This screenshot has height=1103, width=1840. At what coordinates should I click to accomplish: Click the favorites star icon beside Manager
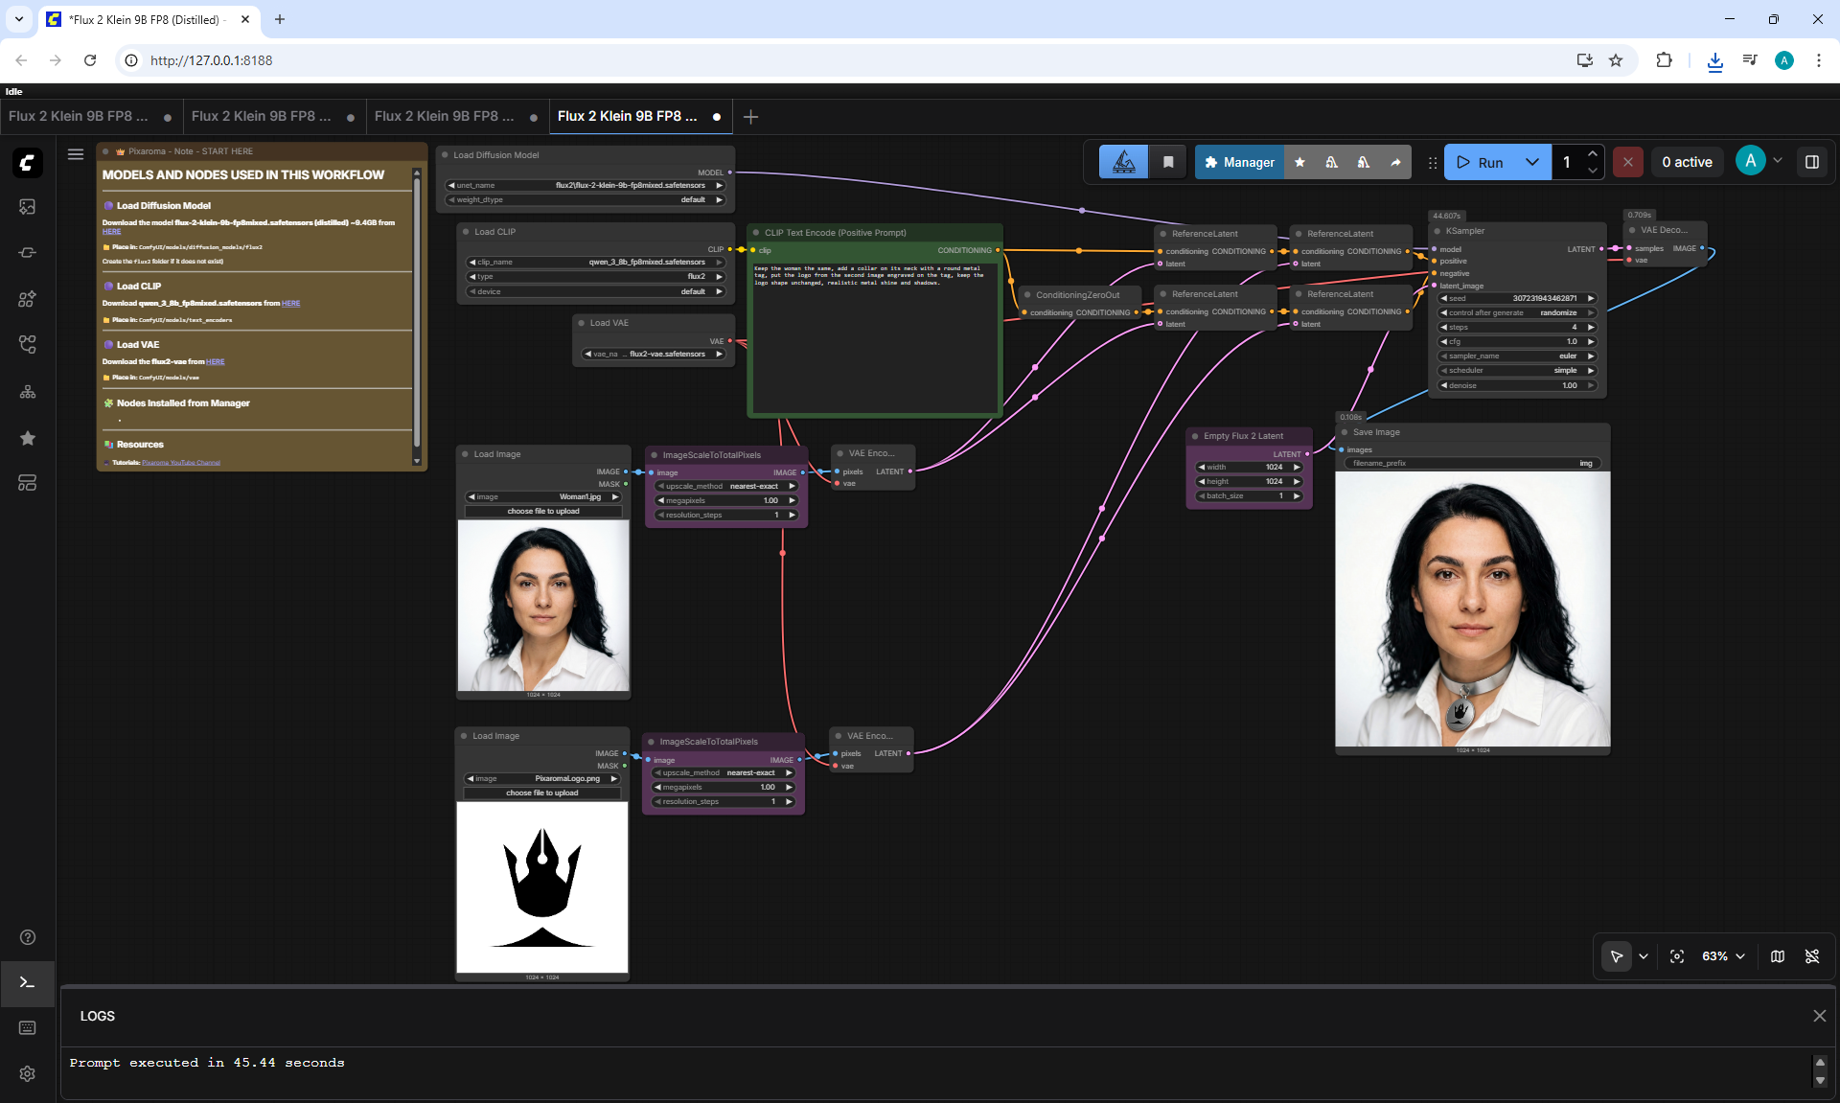[1299, 163]
